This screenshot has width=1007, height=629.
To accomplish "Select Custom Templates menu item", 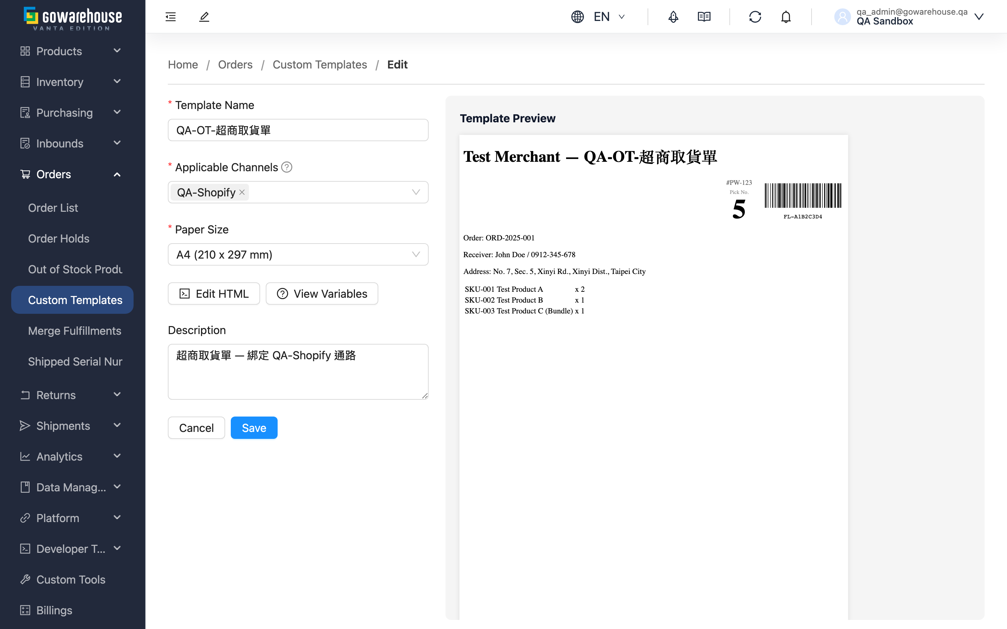I will [x=72, y=300].
